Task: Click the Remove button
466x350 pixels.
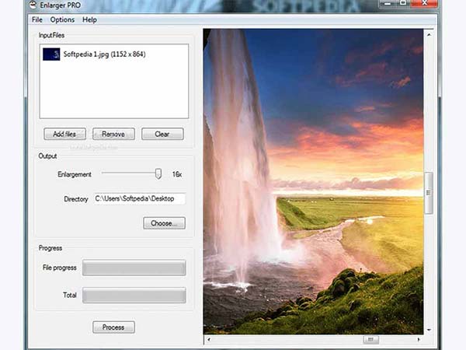Action: click(x=113, y=134)
